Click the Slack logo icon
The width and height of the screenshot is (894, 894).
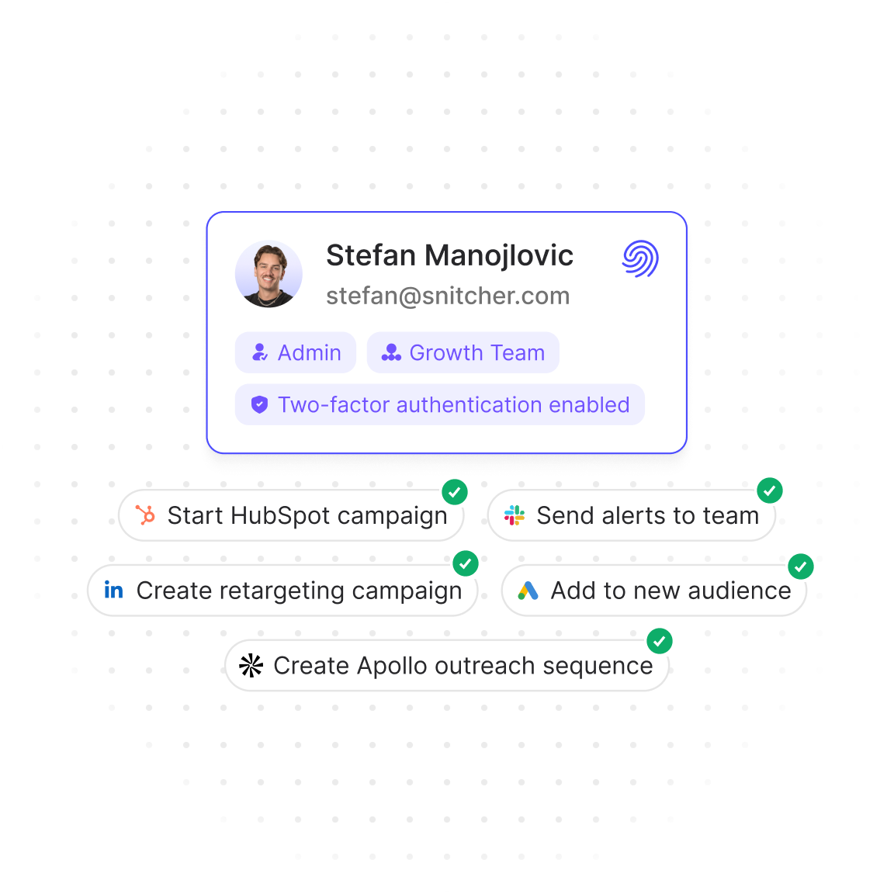coord(515,515)
